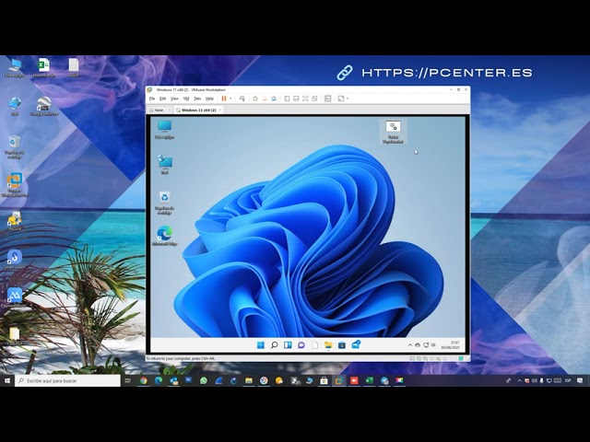Select the Excel file icon on host desktop

43,67
